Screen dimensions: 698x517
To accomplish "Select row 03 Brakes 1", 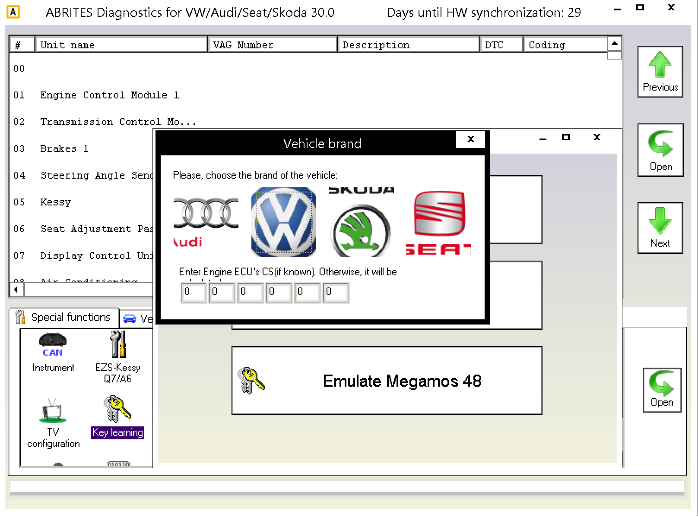I will click(x=51, y=148).
